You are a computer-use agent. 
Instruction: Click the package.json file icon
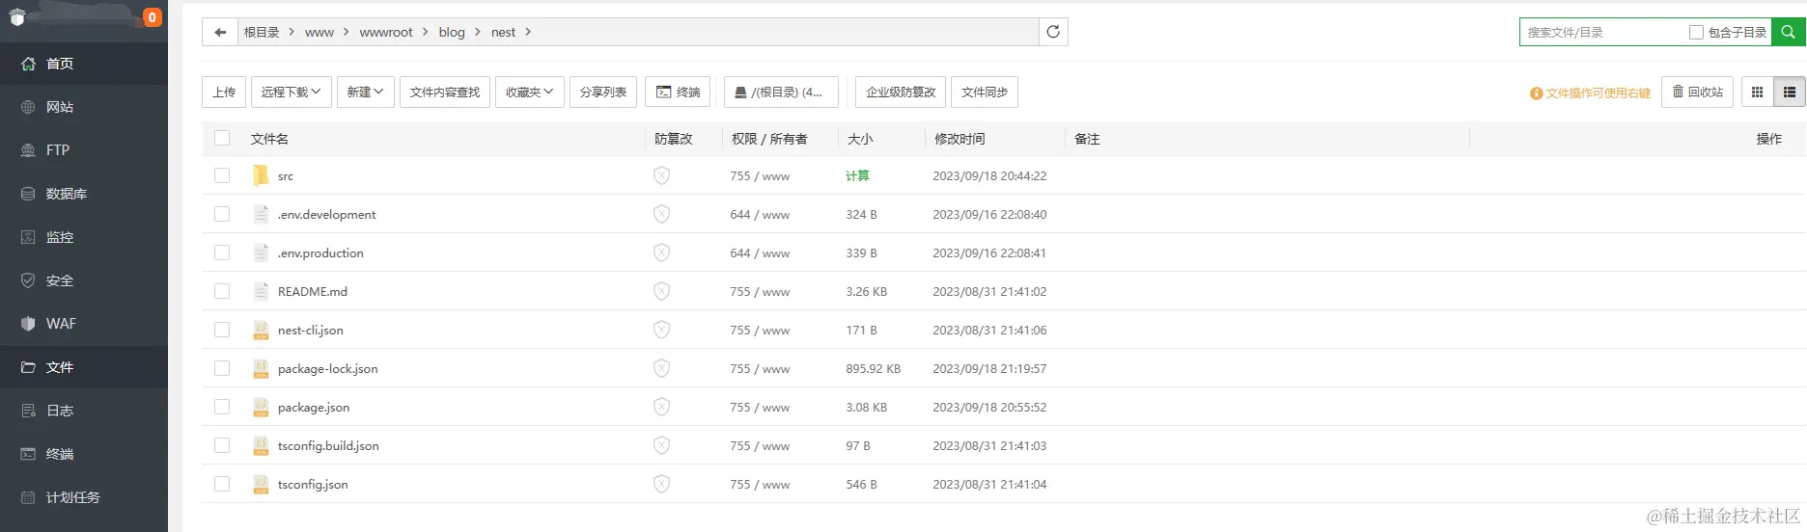click(261, 407)
